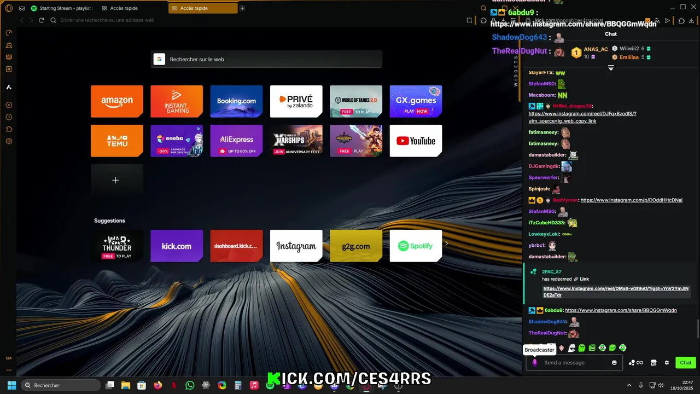This screenshot has height=394, width=700.
Task: Open the chat shop icon
Action: pos(654,363)
